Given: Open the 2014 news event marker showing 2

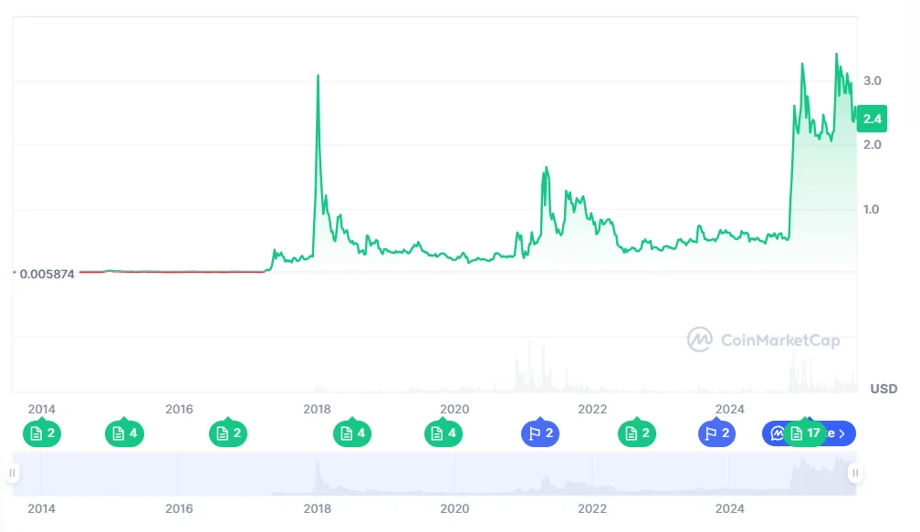Looking at the screenshot, I should pyautogui.click(x=42, y=433).
